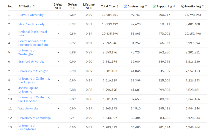Toggle sort arrow next to Mentioning

[203, 6]
